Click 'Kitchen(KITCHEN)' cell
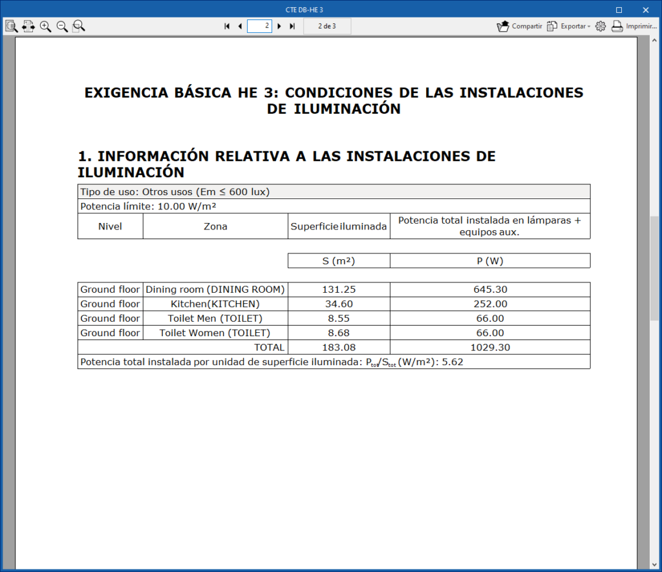The height and width of the screenshot is (572, 662). [215, 304]
